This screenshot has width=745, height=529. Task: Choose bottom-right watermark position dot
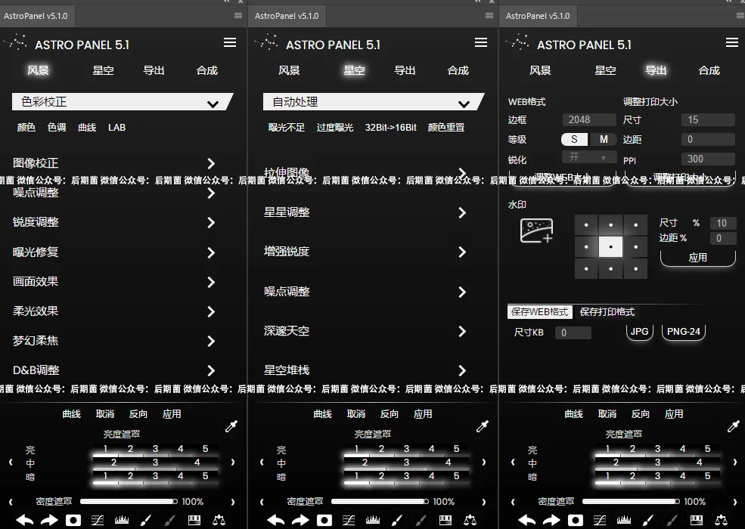coord(636,269)
